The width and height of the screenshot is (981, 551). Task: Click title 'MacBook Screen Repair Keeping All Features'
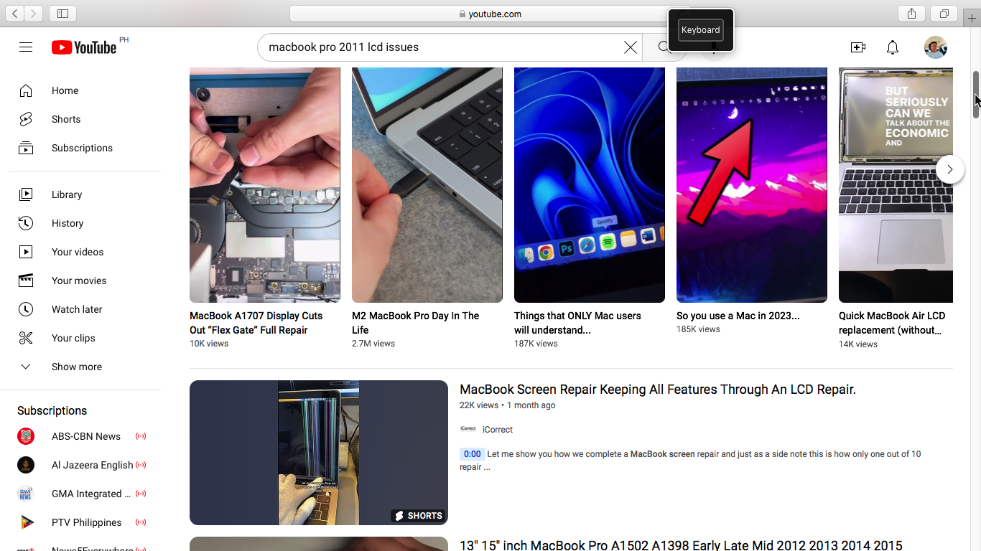coord(658,390)
